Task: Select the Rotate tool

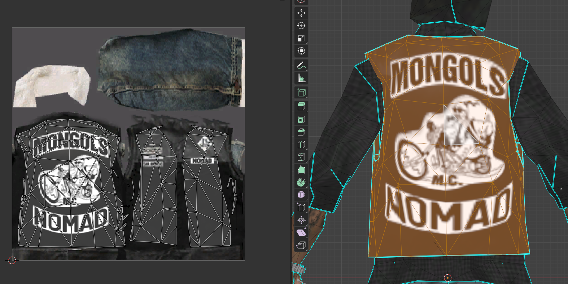Action: (x=301, y=26)
